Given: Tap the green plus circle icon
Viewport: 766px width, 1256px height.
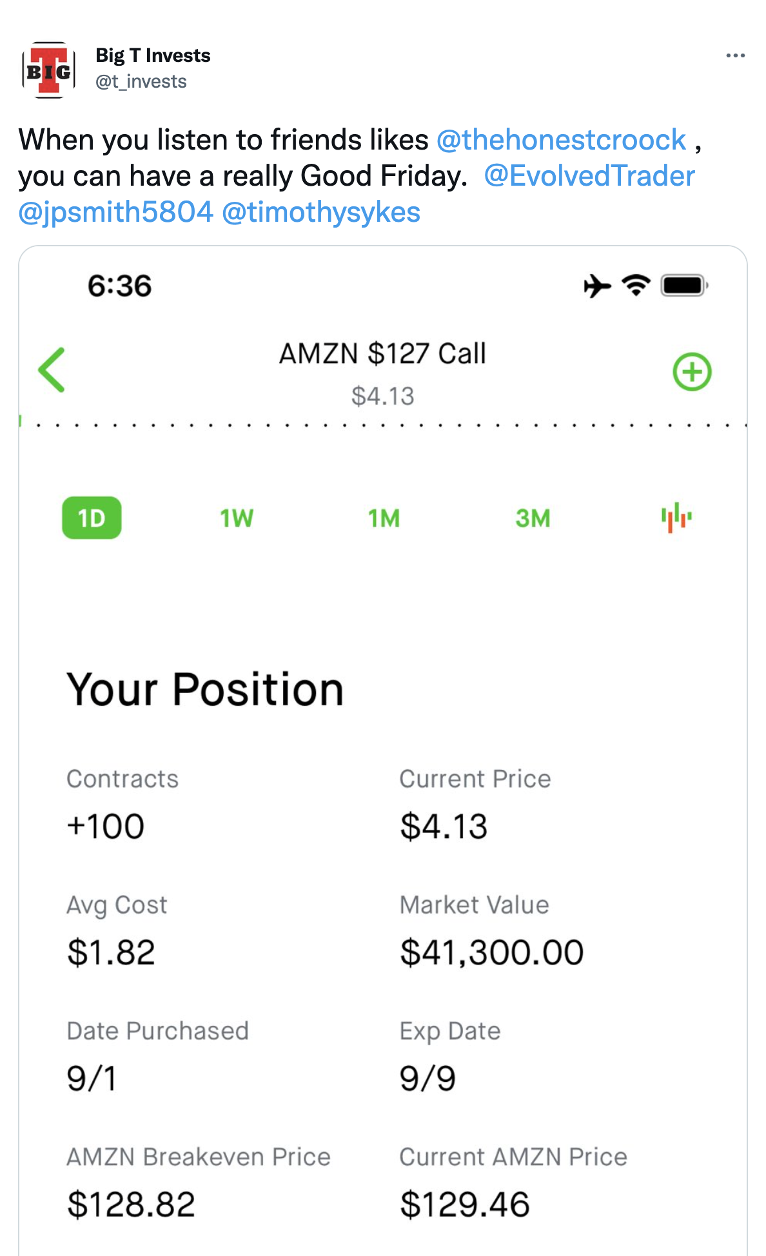Looking at the screenshot, I should [692, 371].
